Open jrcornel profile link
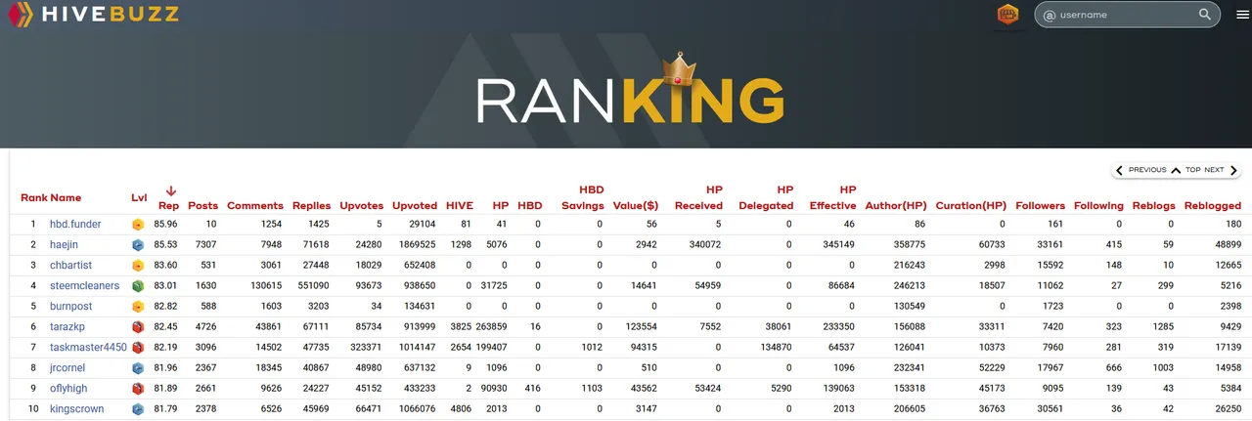The image size is (1252, 421). (x=68, y=368)
